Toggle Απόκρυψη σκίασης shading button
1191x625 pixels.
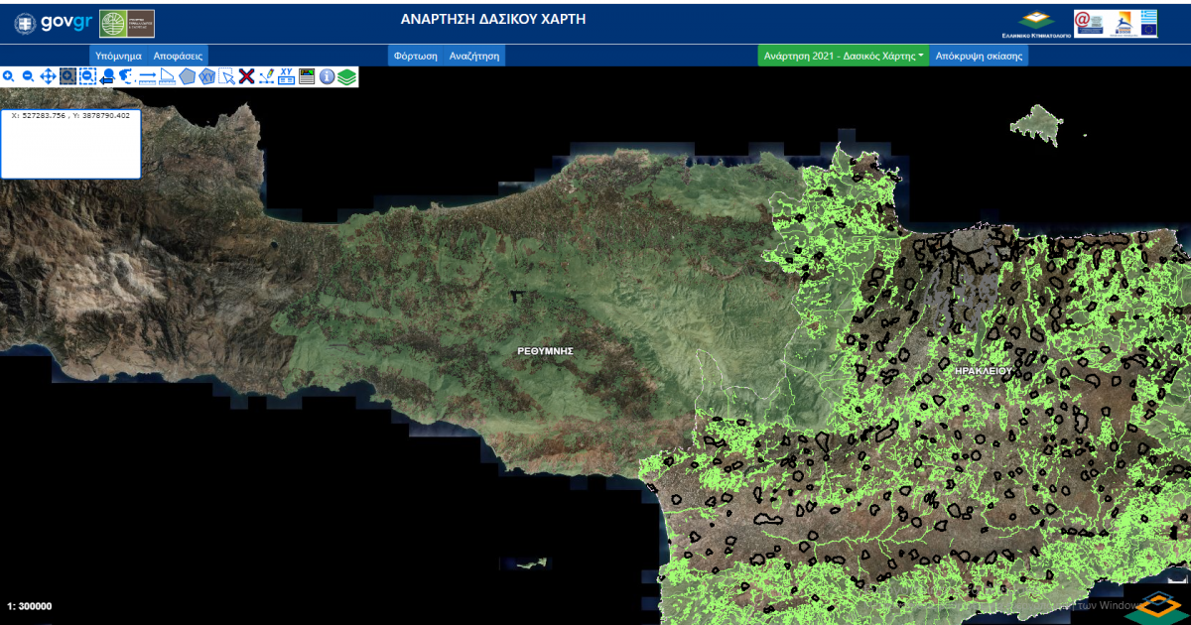point(979,57)
